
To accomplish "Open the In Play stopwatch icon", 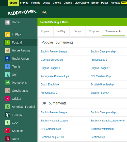I will point(8,34).
